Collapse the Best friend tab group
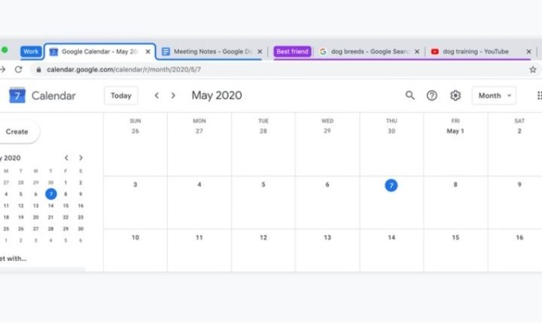542x334 pixels. (x=292, y=52)
